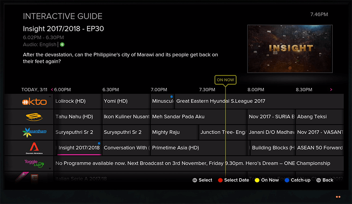Click the red Select Date dot
The height and width of the screenshot is (204, 352).
pos(220,180)
